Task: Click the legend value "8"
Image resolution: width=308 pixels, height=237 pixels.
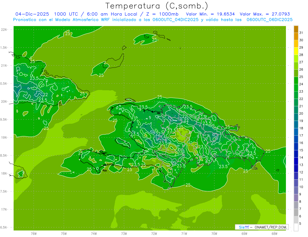Action: tap(300, 201)
